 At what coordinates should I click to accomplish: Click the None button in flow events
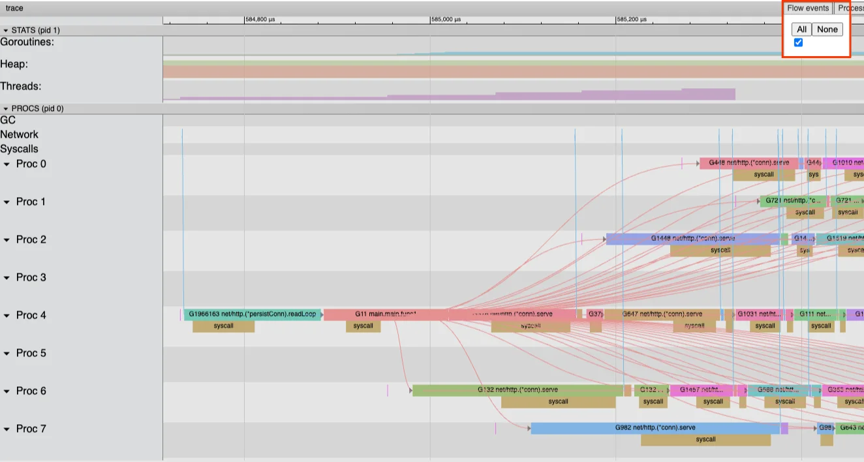point(827,29)
